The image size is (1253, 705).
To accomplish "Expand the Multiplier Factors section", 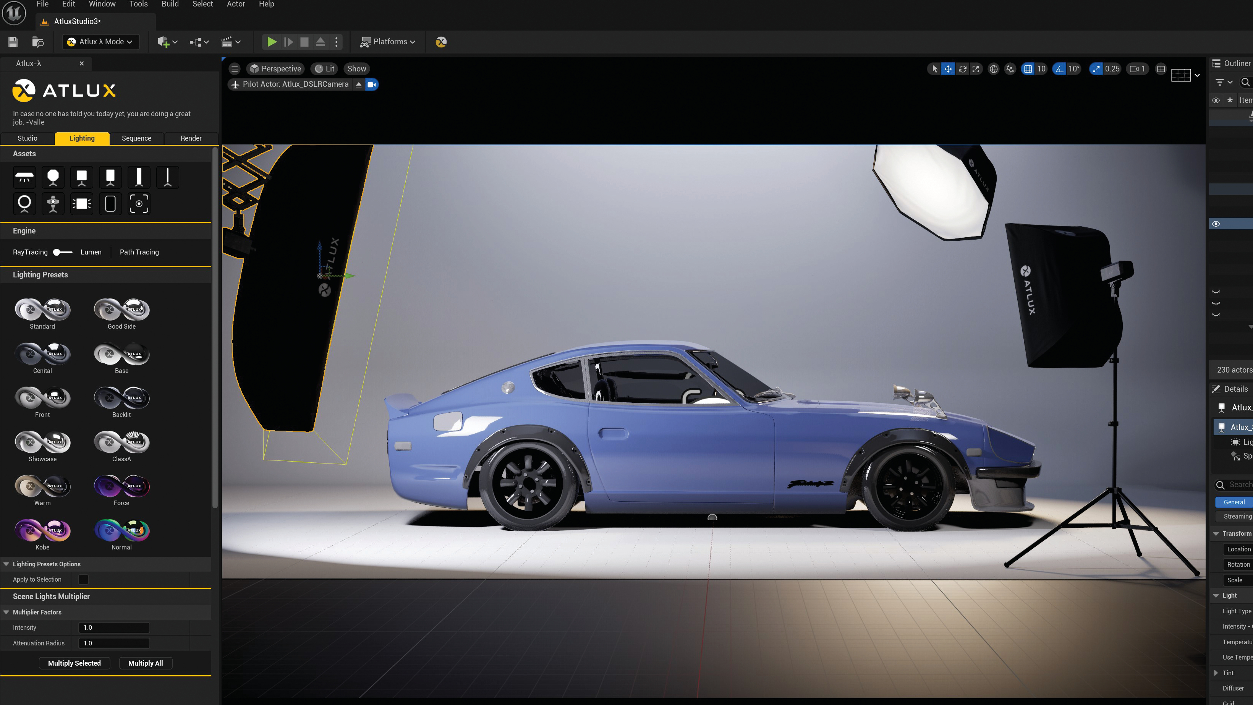I will [6, 612].
